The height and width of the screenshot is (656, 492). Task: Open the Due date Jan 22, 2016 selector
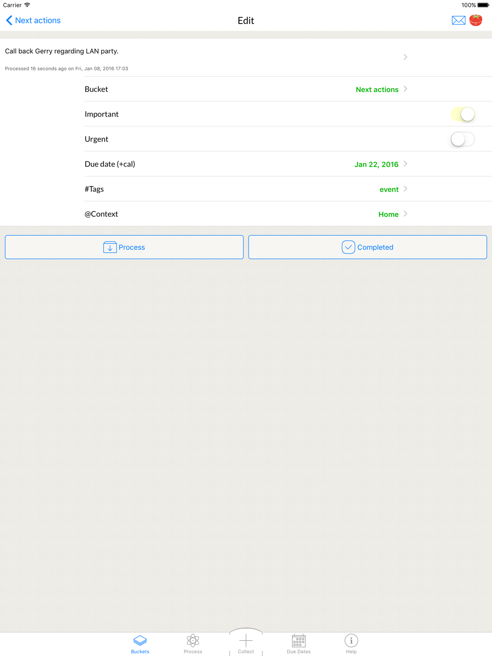pos(376,164)
